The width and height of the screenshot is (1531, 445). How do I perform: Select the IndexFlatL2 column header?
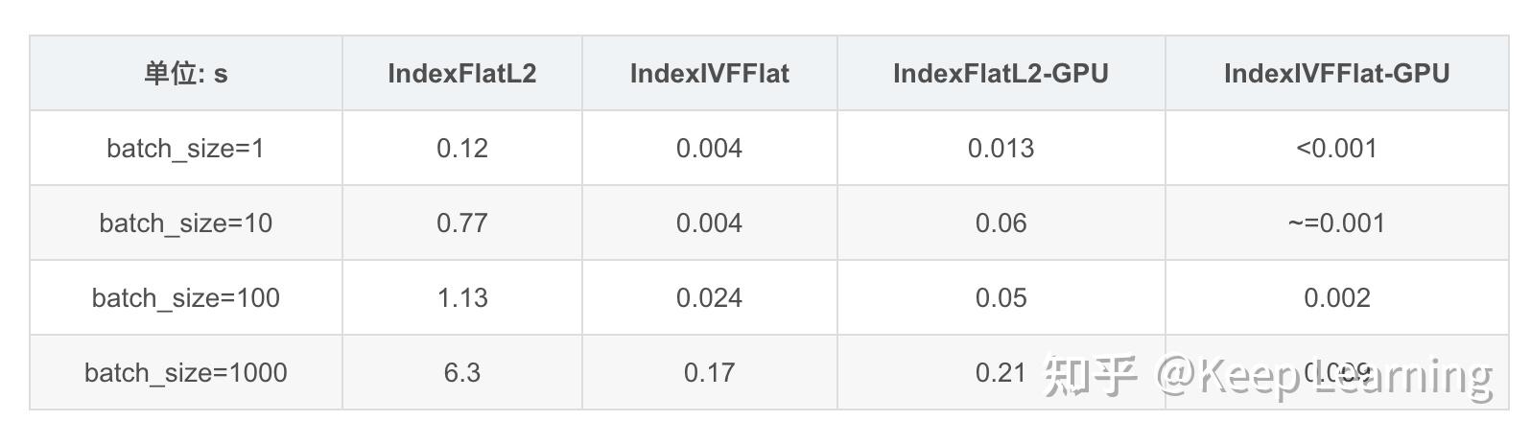pyautogui.click(x=461, y=74)
